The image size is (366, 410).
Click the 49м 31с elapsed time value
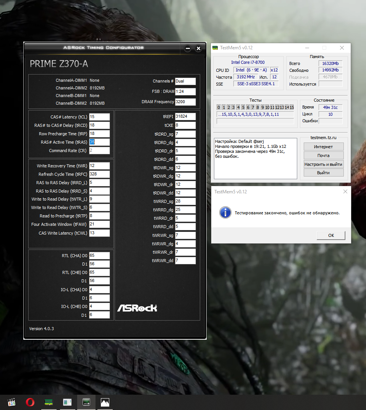[330, 107]
